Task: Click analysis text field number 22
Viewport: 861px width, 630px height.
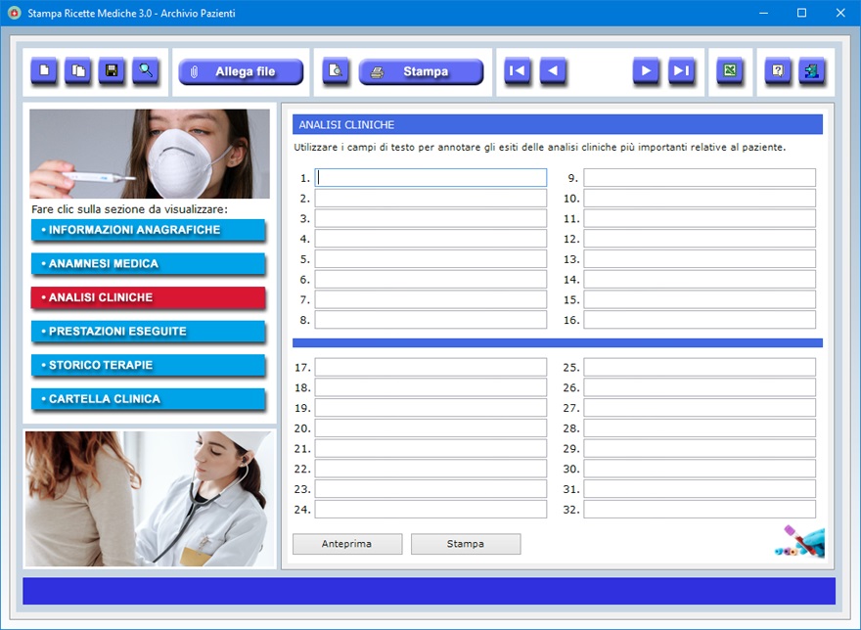Action: pos(430,469)
